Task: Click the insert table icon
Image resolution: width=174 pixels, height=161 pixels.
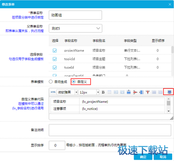Action: [x=109, y=92]
